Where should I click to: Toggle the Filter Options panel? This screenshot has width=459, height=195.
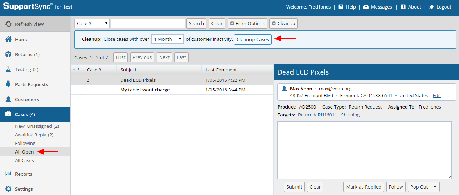click(x=248, y=23)
